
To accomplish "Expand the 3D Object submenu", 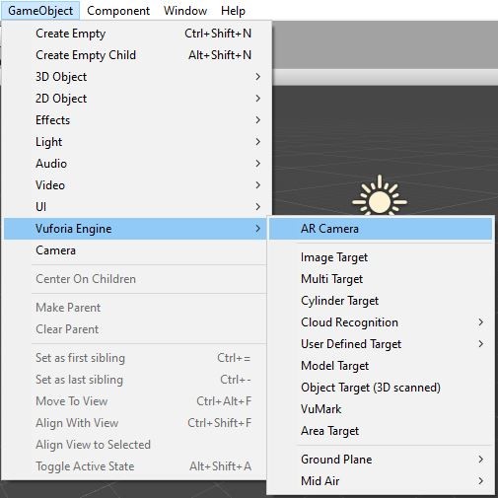I will click(x=135, y=77).
